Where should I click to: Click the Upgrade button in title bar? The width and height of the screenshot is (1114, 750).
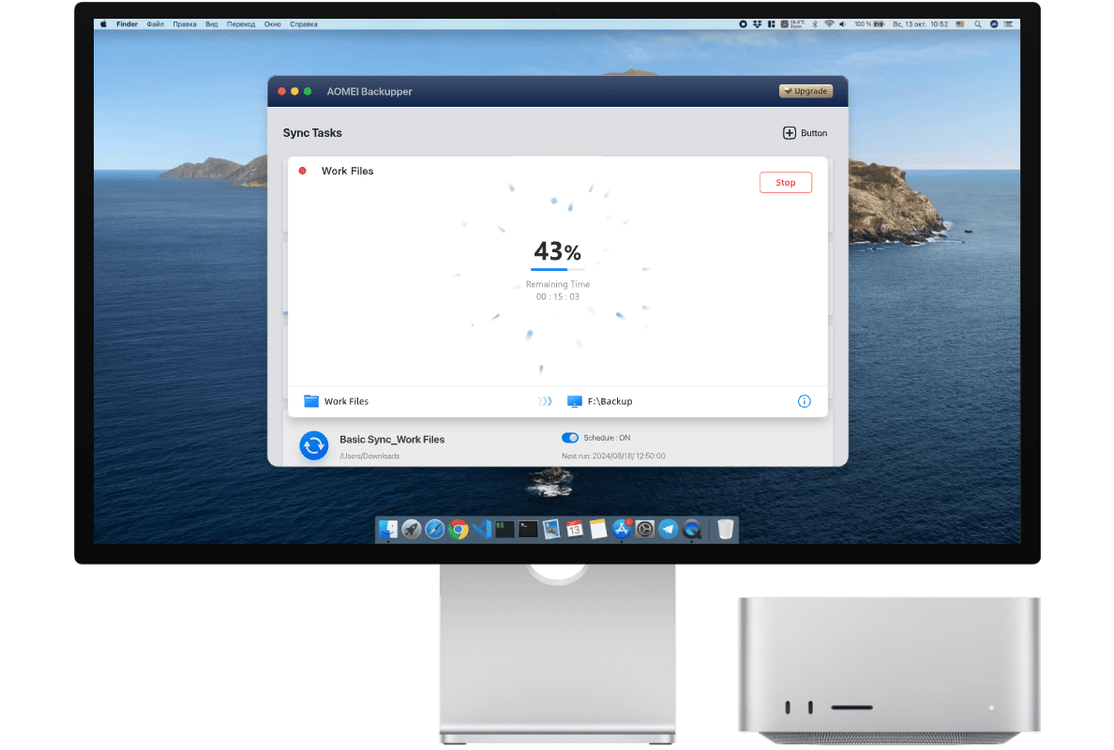coord(805,91)
